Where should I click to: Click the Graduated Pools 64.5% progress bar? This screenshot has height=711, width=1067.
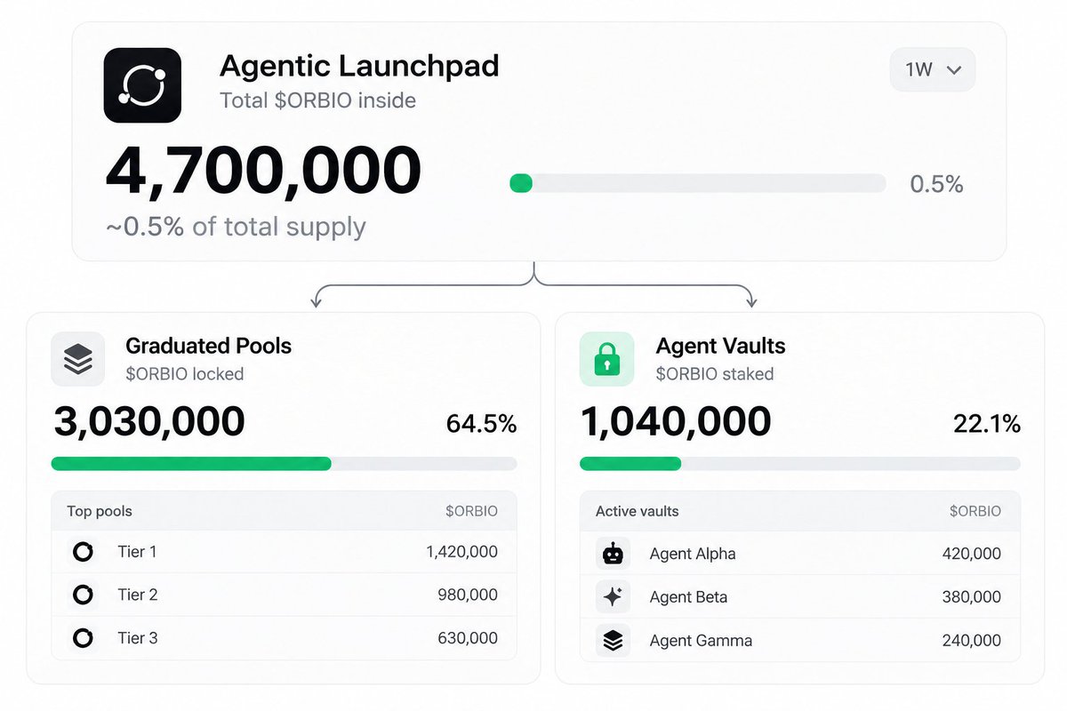coord(284,463)
